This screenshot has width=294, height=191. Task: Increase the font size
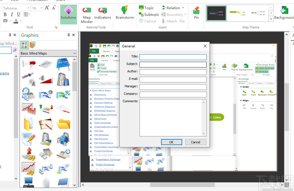point(47,8)
